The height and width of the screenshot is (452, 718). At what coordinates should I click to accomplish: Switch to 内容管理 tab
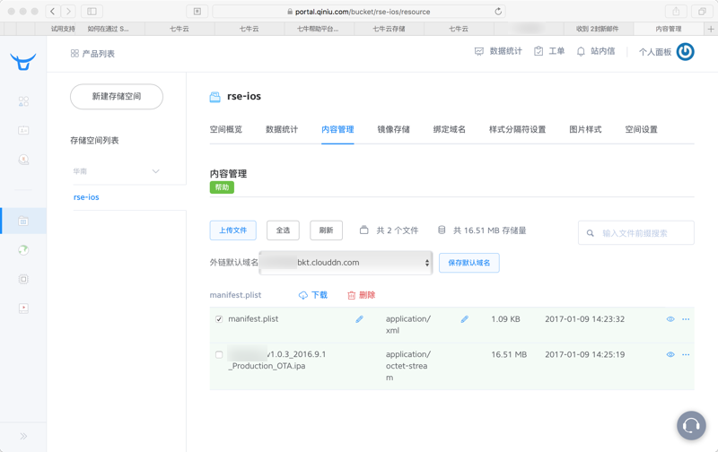pyautogui.click(x=337, y=129)
